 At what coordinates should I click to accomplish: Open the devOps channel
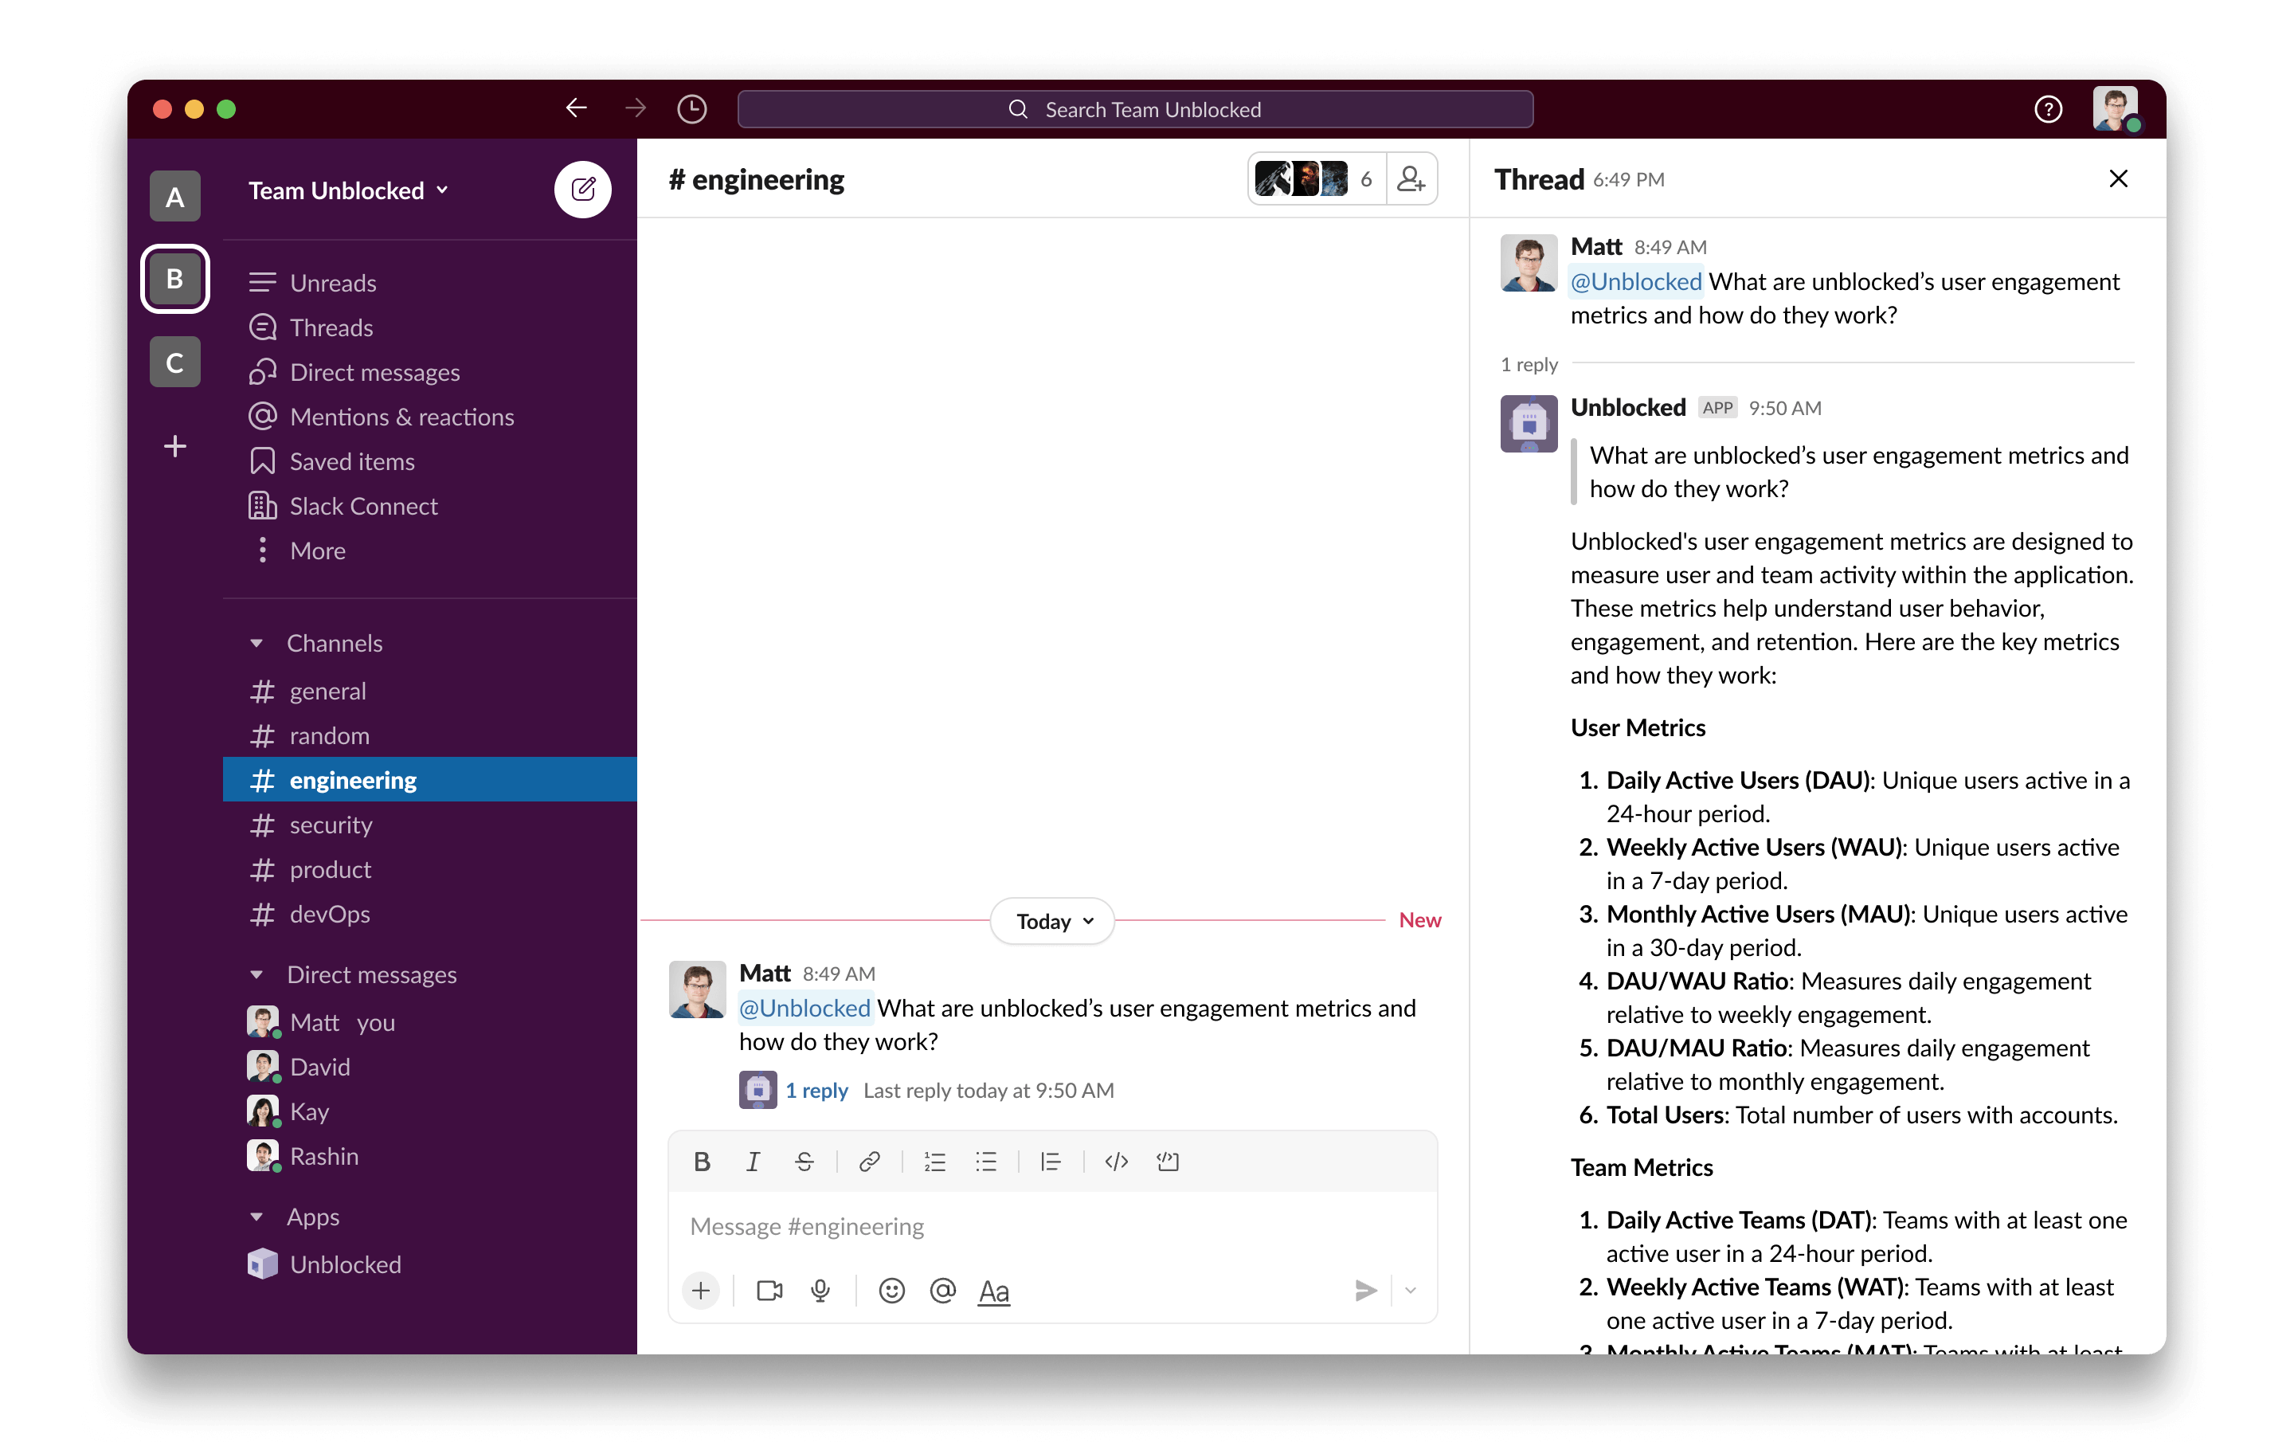[429, 914]
